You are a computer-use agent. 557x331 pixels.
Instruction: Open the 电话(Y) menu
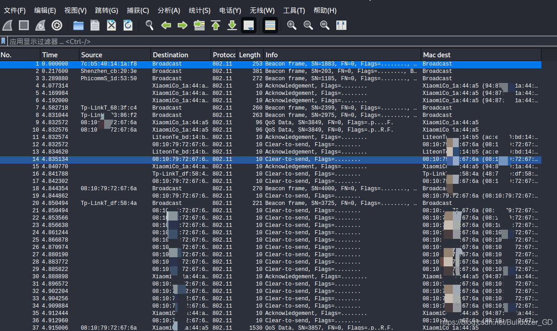tap(230, 10)
